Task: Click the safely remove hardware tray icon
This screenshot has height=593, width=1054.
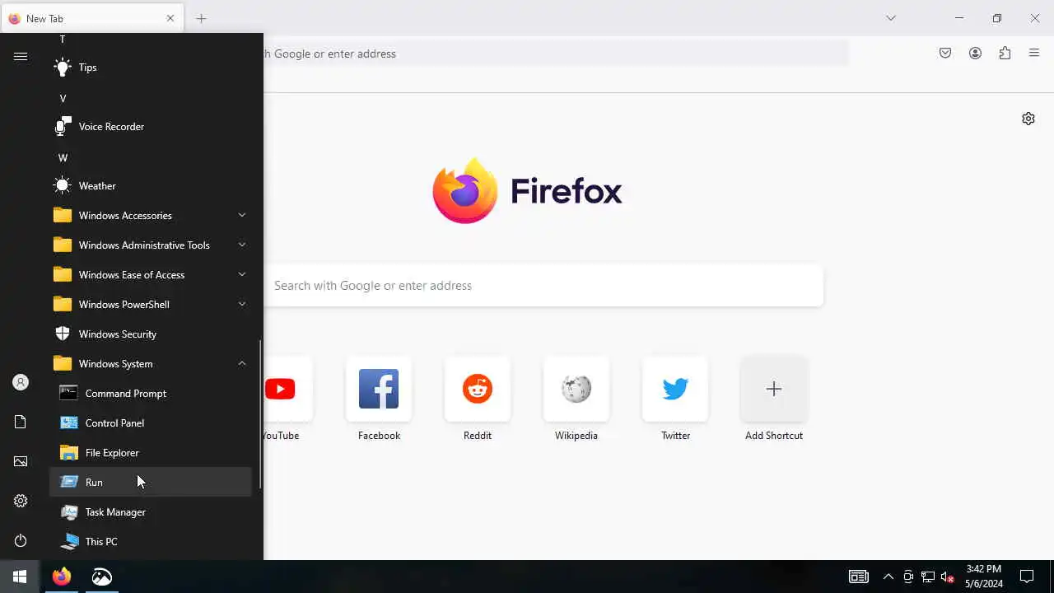Action: click(908, 577)
